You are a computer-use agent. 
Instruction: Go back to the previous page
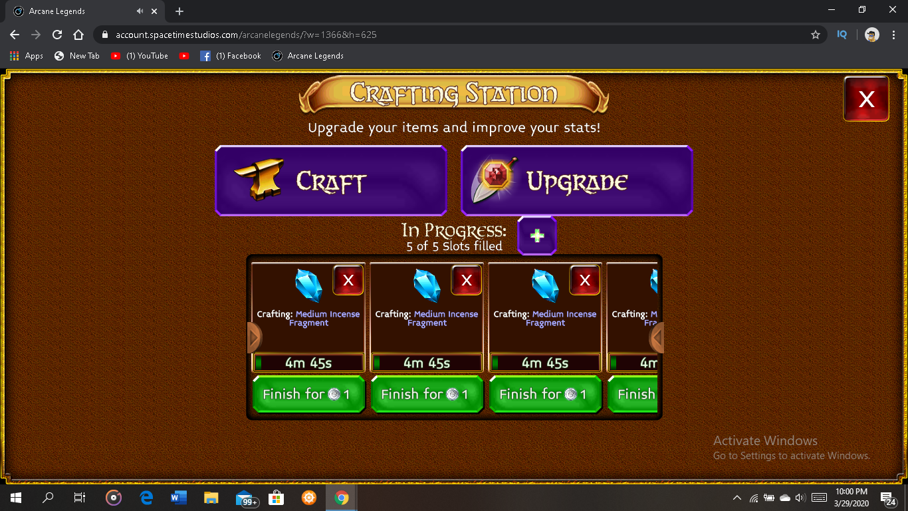click(x=15, y=35)
